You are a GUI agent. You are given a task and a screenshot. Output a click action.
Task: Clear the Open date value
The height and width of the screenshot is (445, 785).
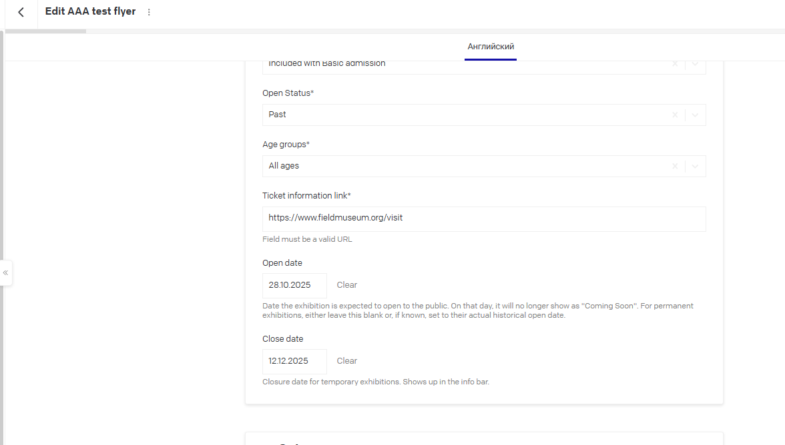pos(347,285)
